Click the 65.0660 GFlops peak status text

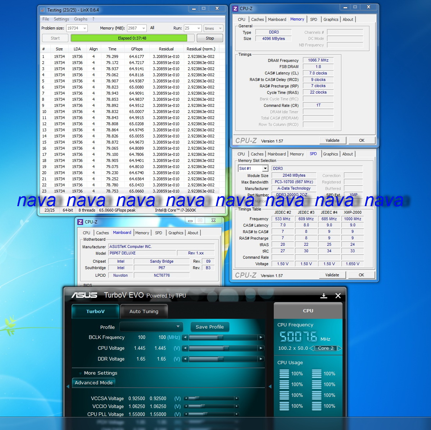tap(117, 211)
